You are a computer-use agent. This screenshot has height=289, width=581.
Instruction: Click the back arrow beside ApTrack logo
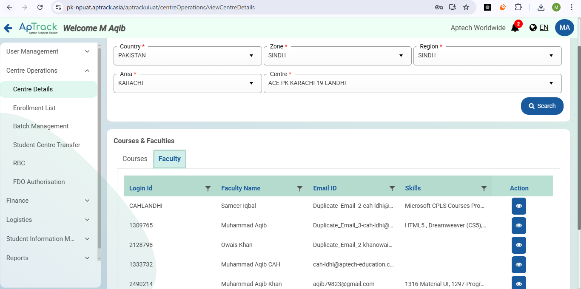(x=8, y=28)
